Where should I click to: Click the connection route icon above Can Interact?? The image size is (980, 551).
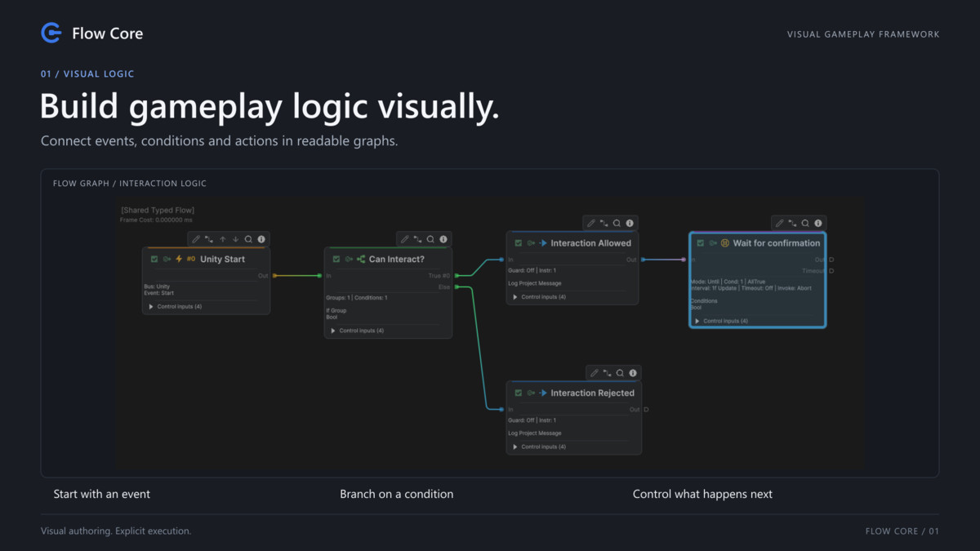(x=417, y=239)
